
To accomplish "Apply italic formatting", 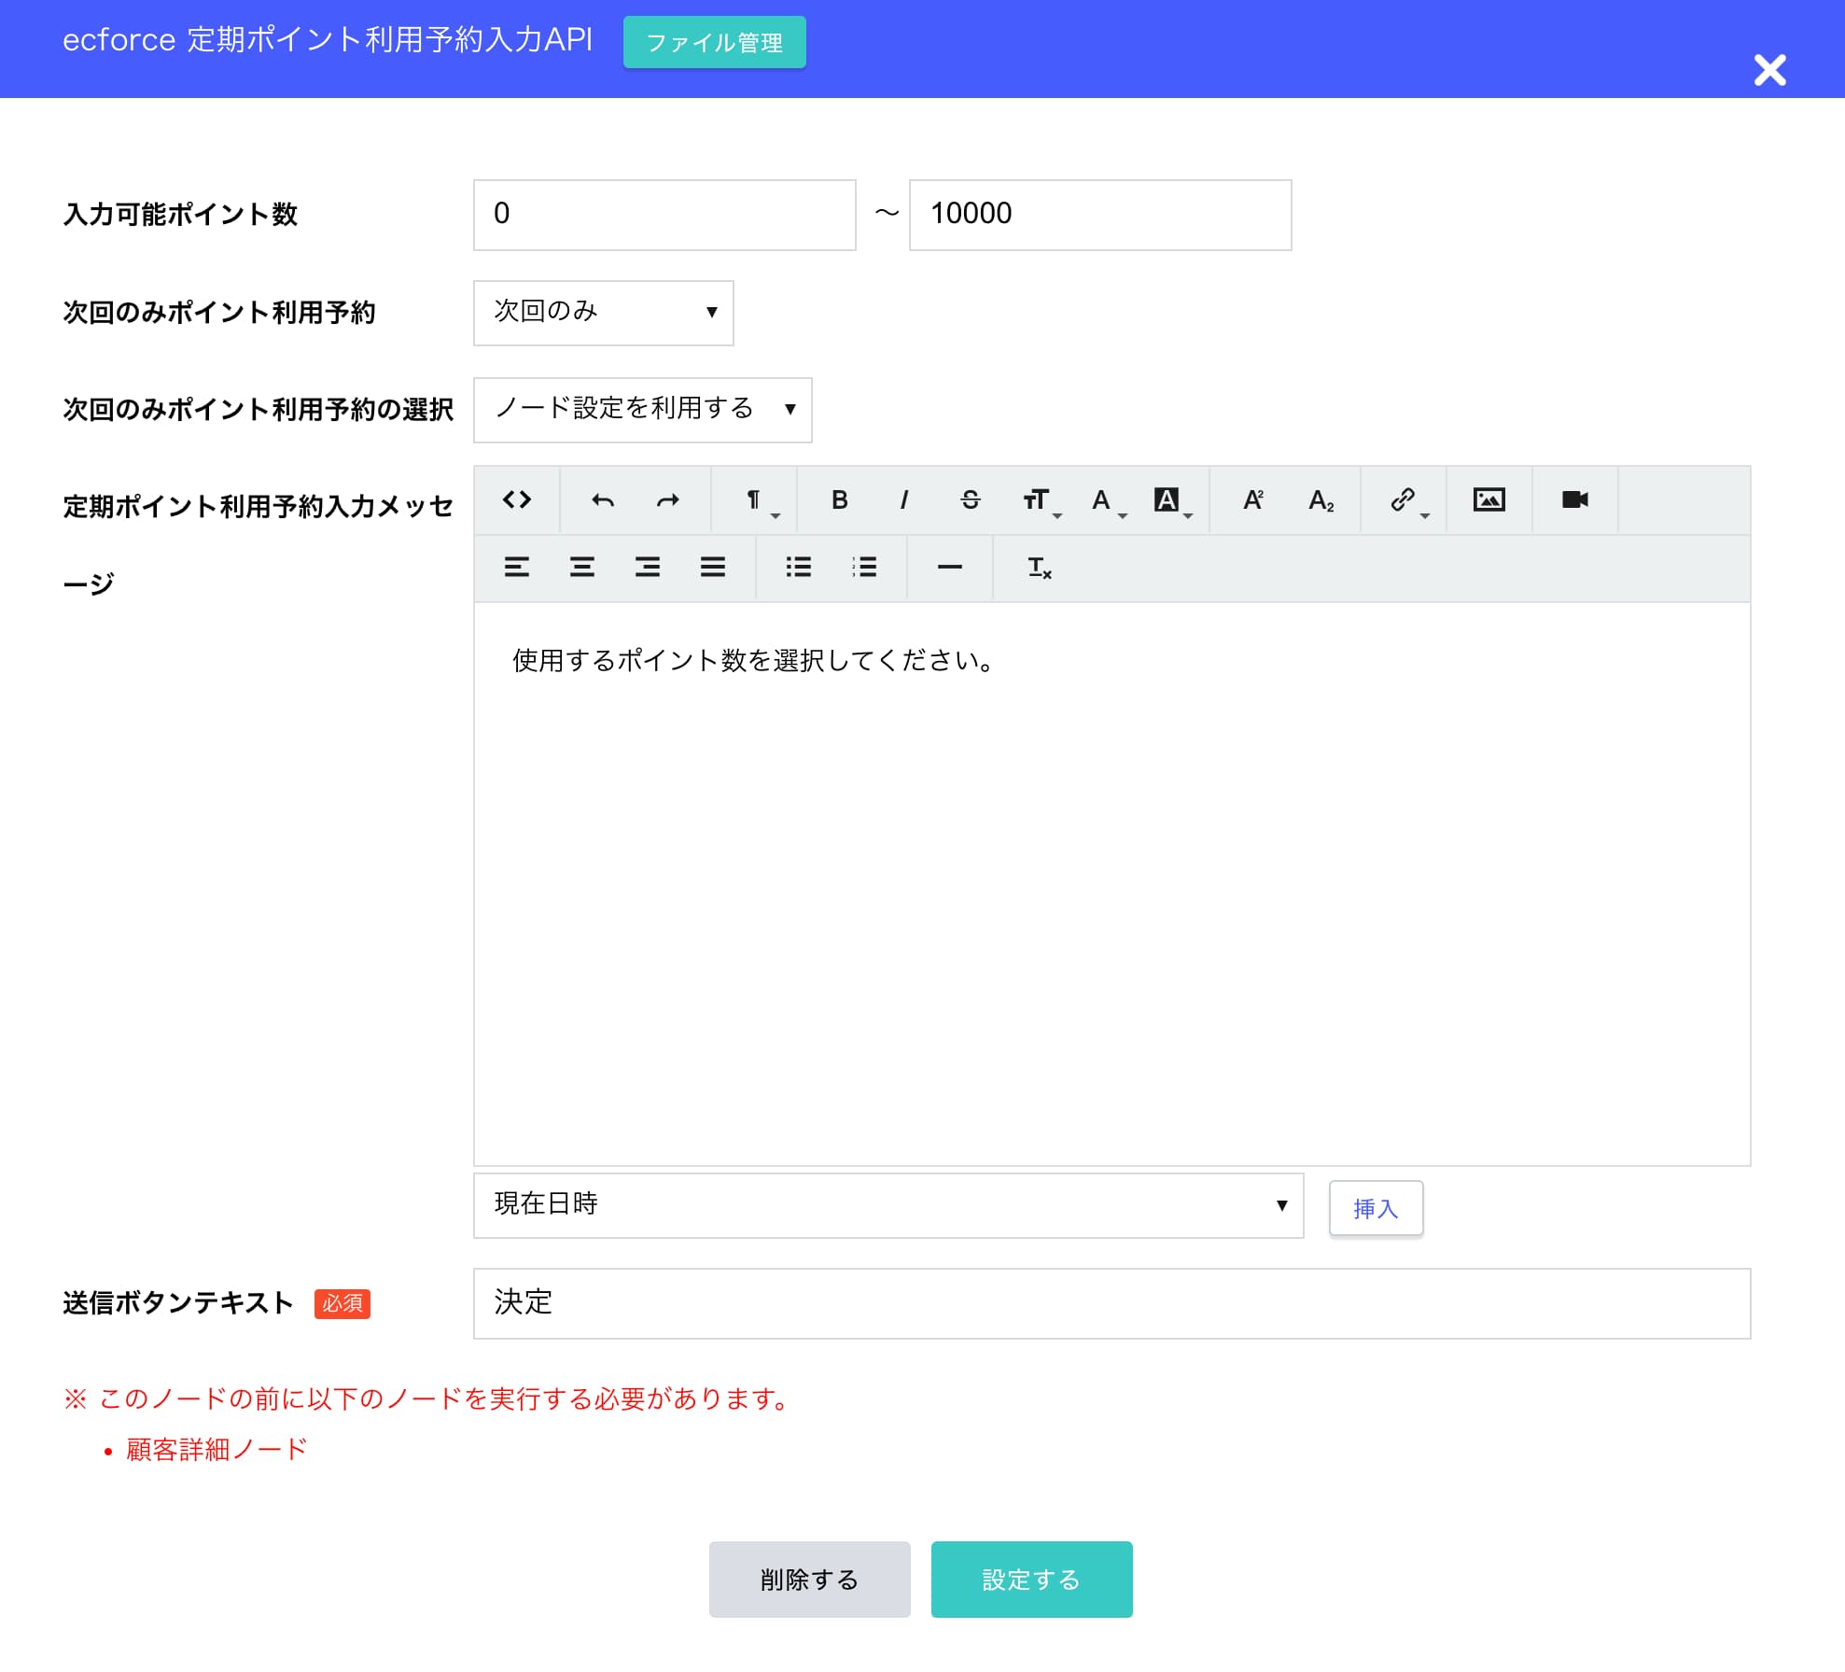I will (904, 499).
